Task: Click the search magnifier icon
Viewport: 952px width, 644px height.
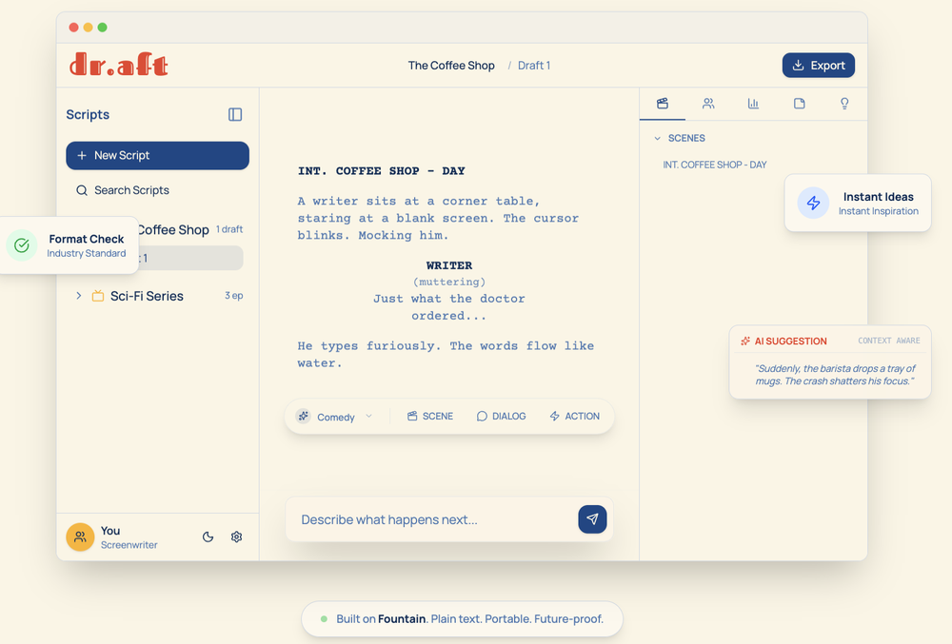Action: [x=81, y=190]
